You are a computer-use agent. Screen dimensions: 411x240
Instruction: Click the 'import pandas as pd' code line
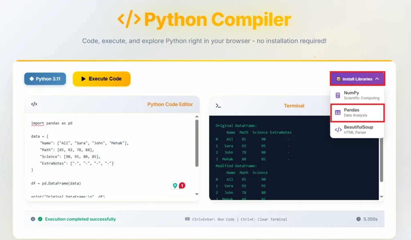click(52, 123)
